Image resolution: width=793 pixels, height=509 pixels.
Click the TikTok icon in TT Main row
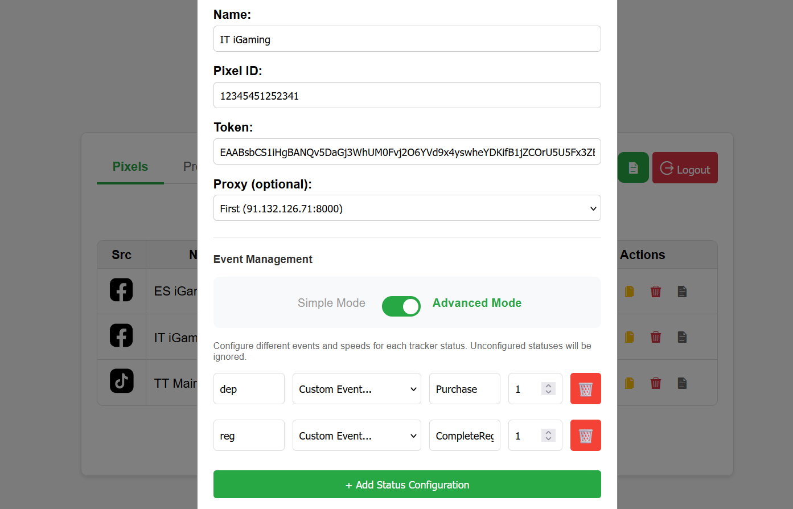click(121, 381)
